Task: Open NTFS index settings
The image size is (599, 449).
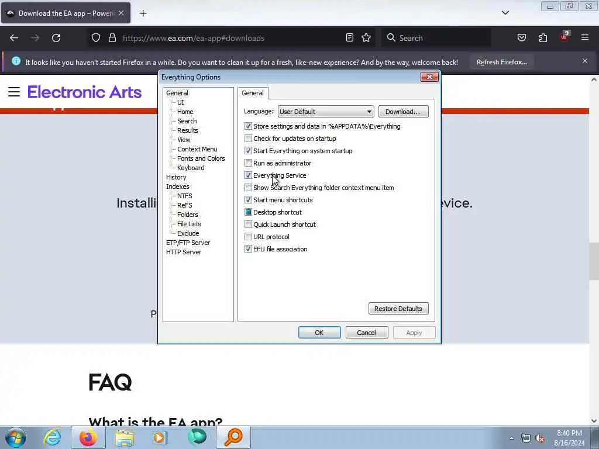Action: (184, 196)
